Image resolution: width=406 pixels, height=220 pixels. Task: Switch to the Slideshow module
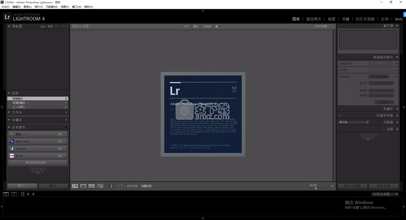point(365,19)
